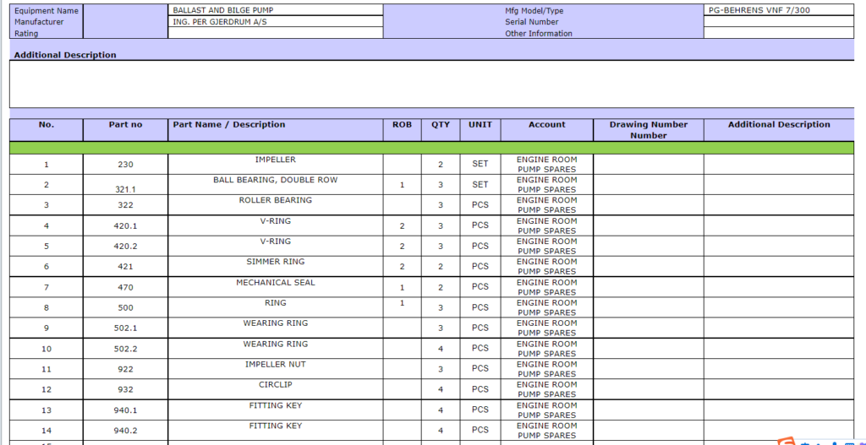This screenshot has height=445, width=866.
Task: Click the IMPELLER NUT row description
Action: 276,369
